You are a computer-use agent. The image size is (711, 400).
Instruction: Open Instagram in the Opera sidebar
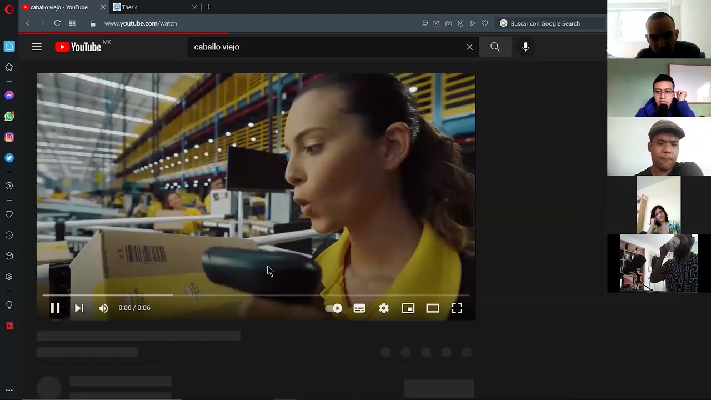[x=9, y=137]
